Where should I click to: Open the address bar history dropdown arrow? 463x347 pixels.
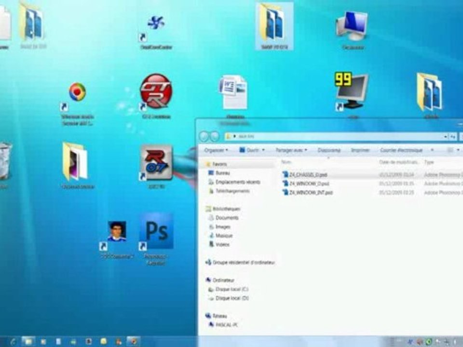(x=445, y=136)
